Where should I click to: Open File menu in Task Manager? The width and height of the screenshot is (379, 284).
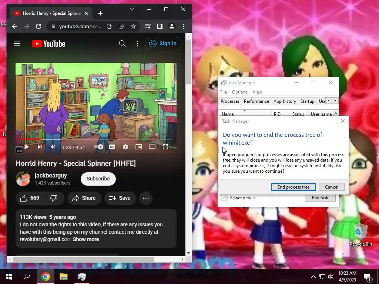224,92
